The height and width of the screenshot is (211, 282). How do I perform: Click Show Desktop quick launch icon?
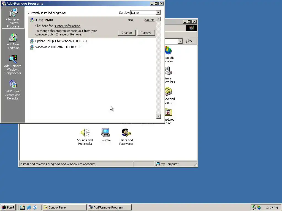[23, 207]
